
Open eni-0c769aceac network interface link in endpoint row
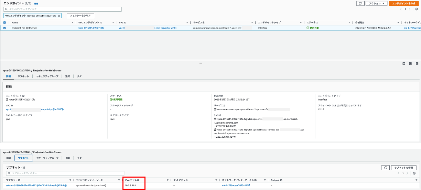click(412, 28)
